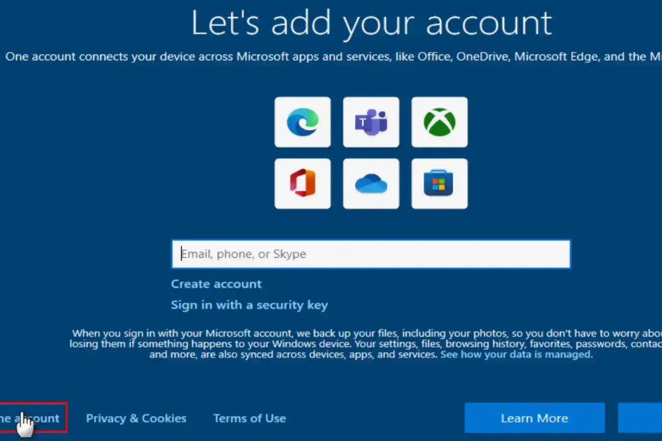Open the Terms of Use link
662x441 pixels.
[x=249, y=418]
